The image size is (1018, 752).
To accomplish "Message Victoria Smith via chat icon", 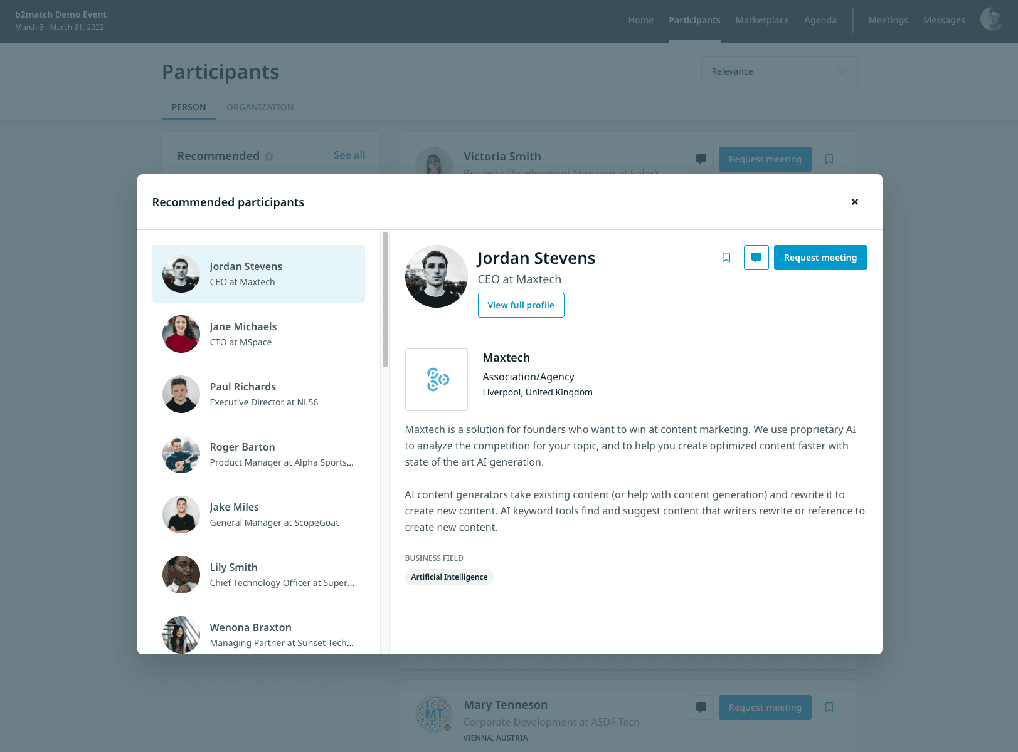I will (701, 159).
